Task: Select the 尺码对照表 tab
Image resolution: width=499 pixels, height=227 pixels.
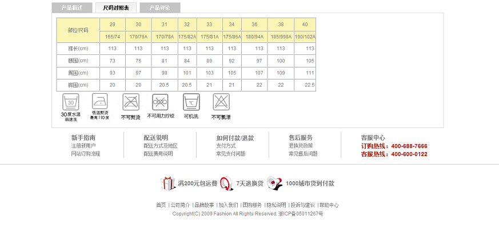Action: tap(116, 8)
